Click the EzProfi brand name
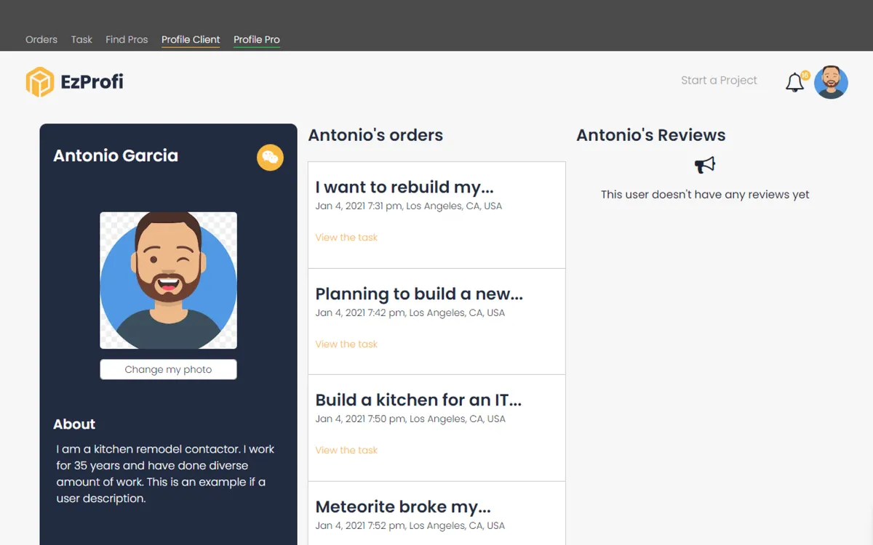 (92, 82)
